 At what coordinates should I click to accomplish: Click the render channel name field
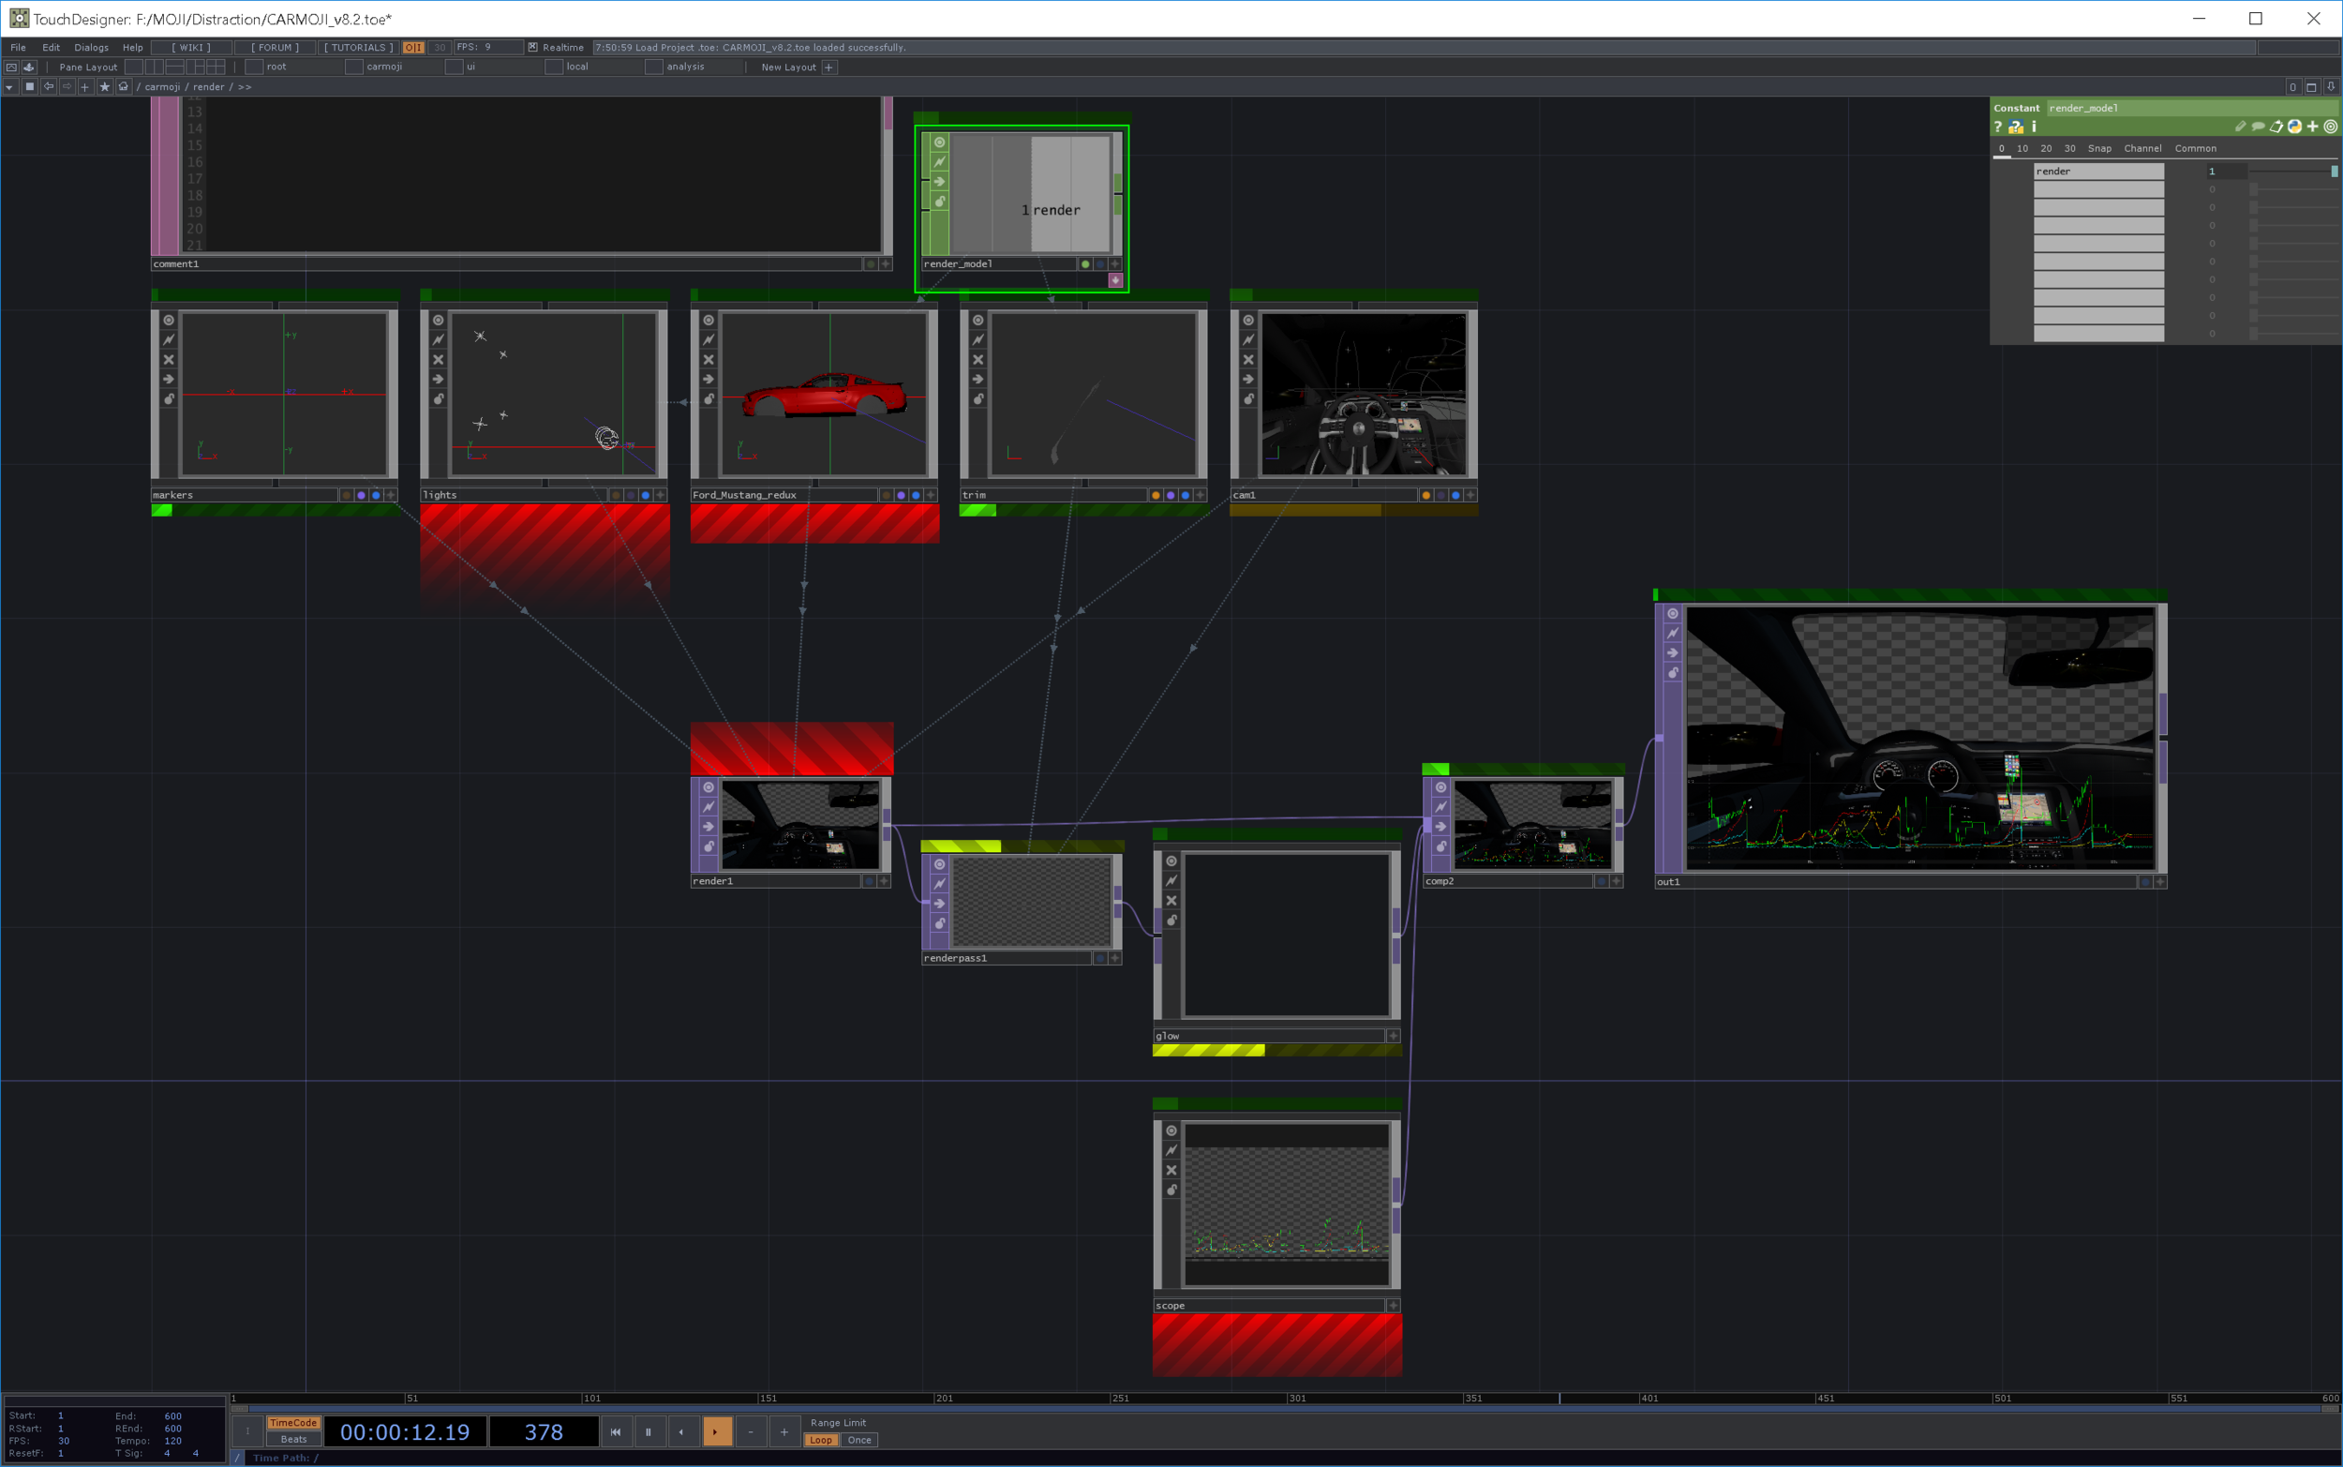[x=2097, y=172]
